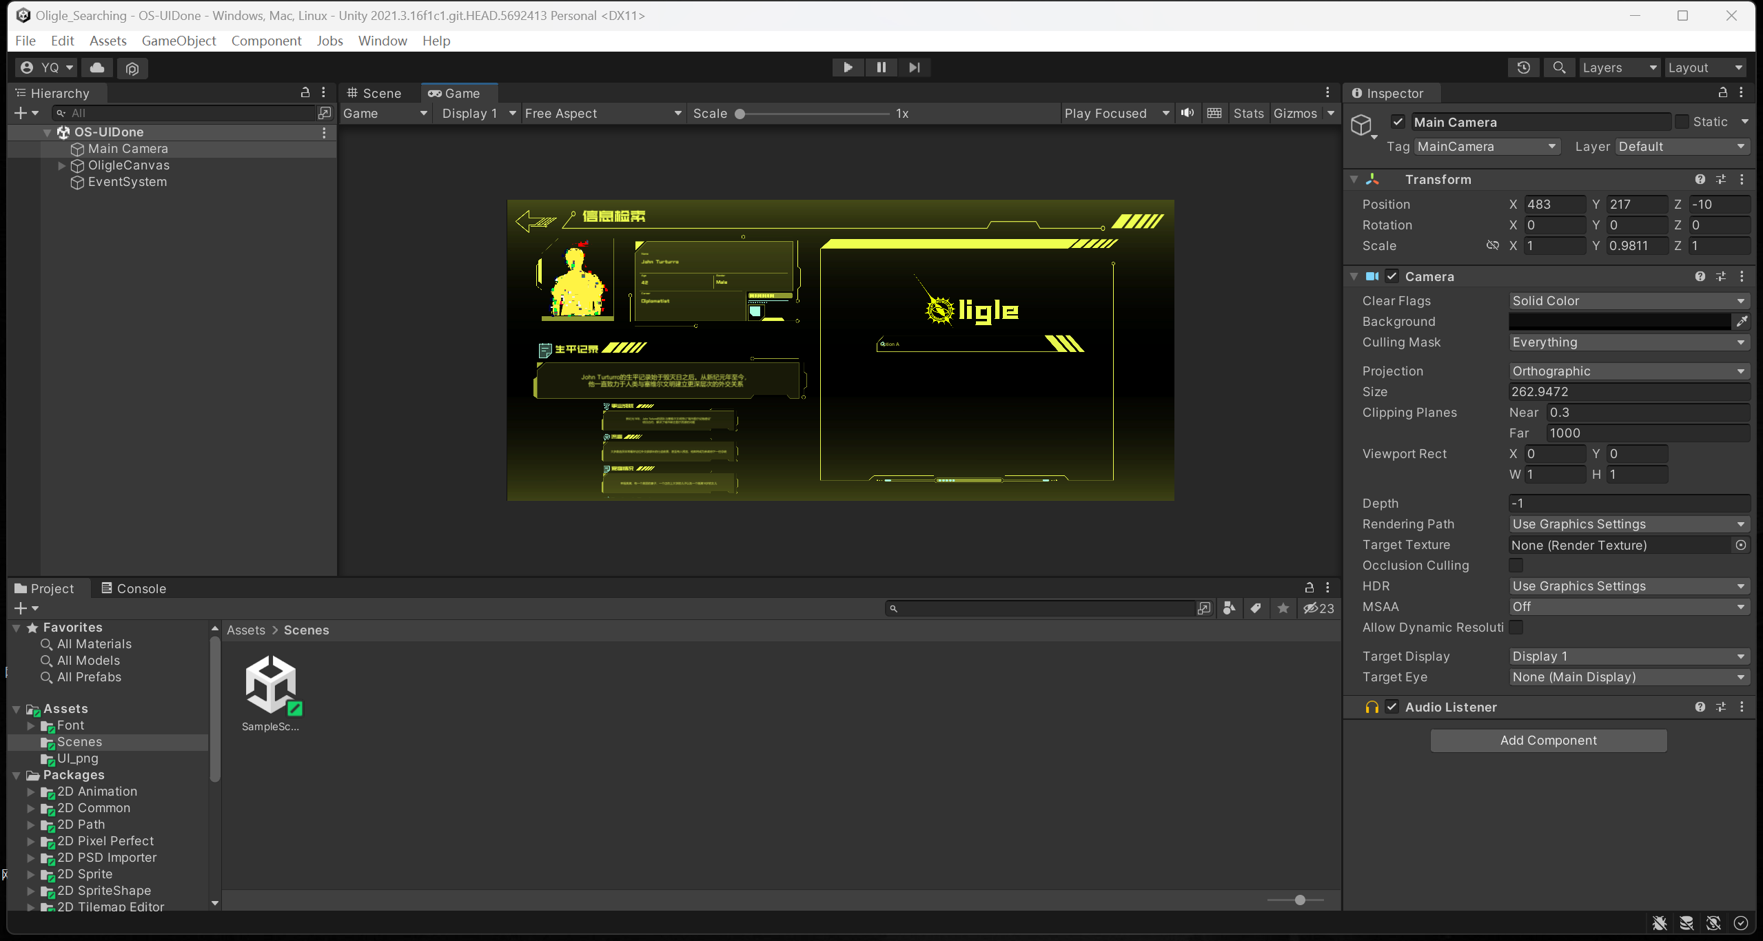1763x941 pixels.
Task: Click the Background color swatch
Action: click(1620, 322)
